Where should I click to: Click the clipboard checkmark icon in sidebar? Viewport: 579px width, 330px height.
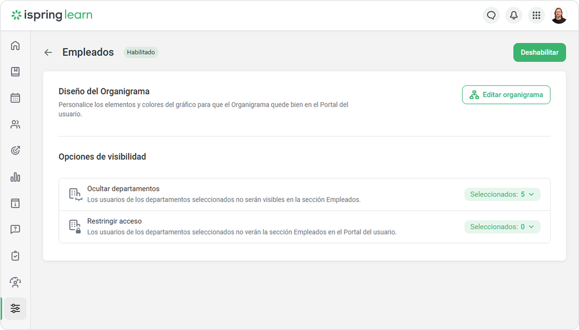point(16,256)
